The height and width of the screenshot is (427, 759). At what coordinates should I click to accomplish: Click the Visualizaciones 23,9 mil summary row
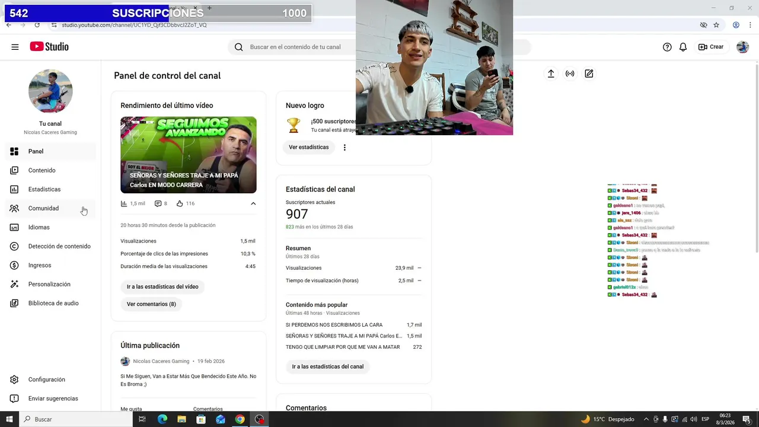tap(353, 268)
